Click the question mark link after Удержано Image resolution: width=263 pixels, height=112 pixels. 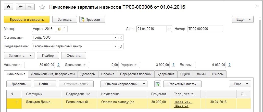(173, 65)
